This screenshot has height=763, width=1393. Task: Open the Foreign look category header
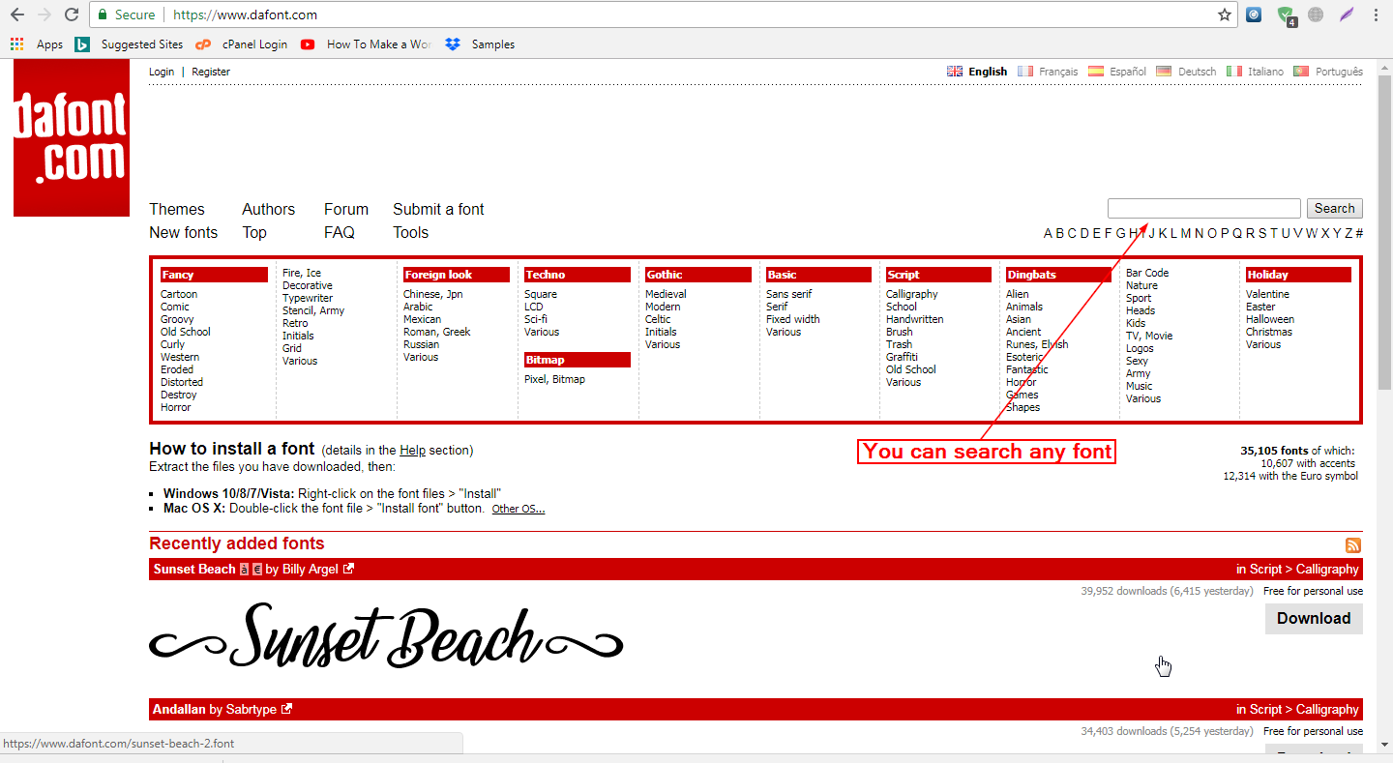[456, 275]
